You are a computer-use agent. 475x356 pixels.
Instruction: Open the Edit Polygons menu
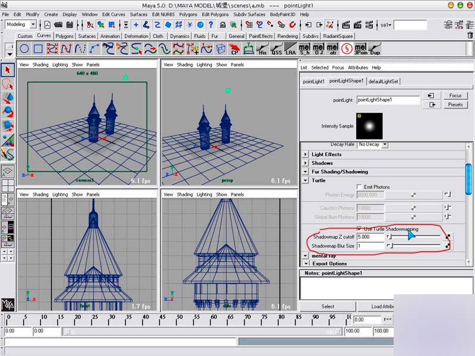pyautogui.click(x=215, y=14)
